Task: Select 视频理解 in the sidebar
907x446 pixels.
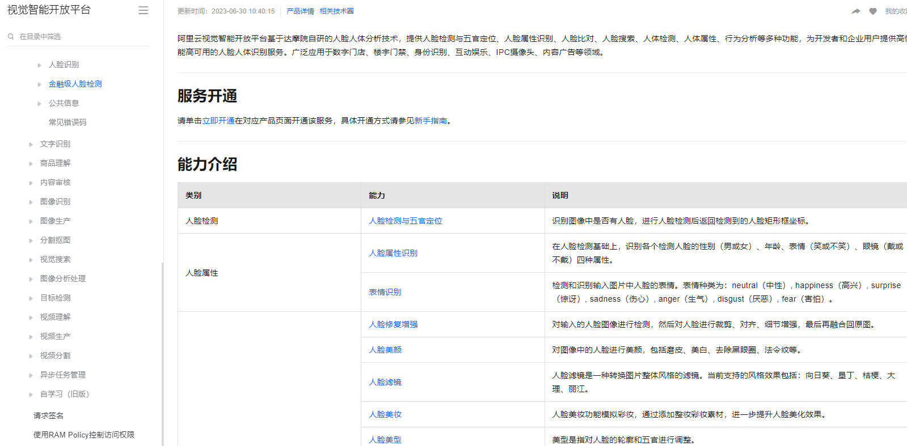Action: coord(55,317)
